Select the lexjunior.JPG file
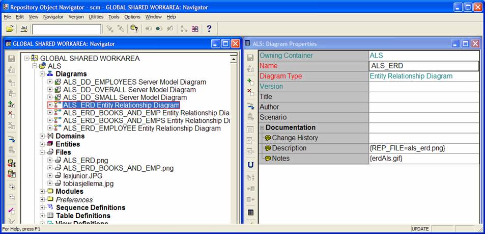The width and height of the screenshot is (485, 234). (x=82, y=176)
